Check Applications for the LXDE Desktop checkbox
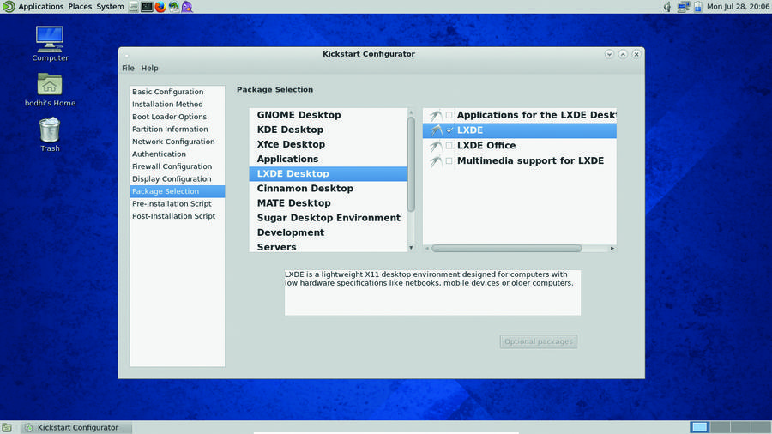 tap(449, 115)
